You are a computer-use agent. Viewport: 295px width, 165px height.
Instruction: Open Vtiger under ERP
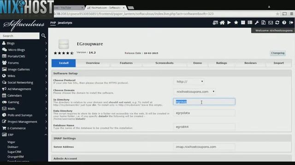(x=11, y=142)
